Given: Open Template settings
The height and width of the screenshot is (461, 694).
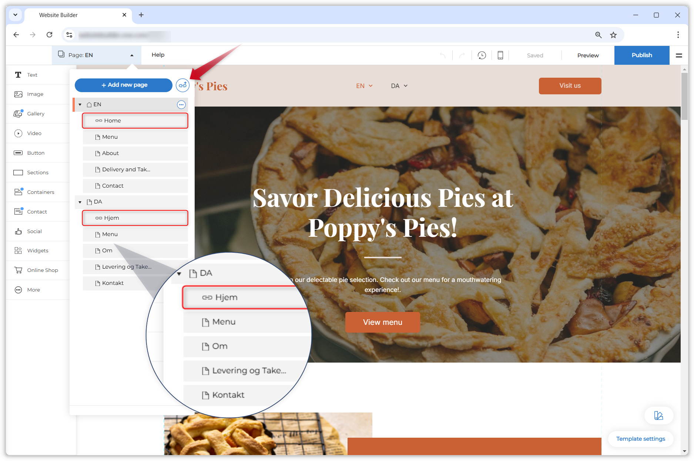Looking at the screenshot, I should (640, 439).
